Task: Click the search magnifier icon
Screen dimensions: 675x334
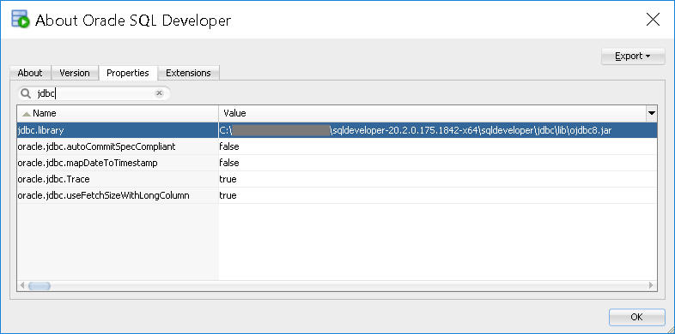Action: [26, 93]
